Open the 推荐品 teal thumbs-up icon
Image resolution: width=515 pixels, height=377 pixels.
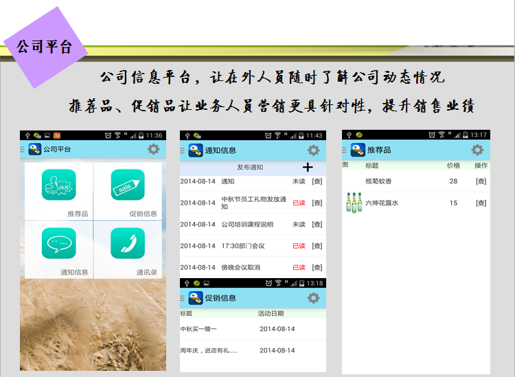pyautogui.click(x=59, y=185)
